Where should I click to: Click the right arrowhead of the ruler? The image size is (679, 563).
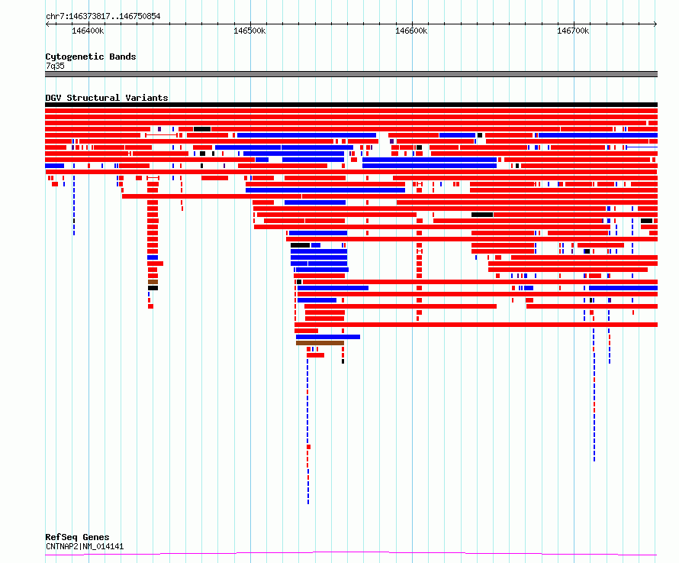click(655, 24)
